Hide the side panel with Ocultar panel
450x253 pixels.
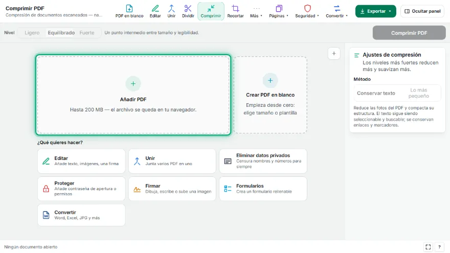pos(422,11)
